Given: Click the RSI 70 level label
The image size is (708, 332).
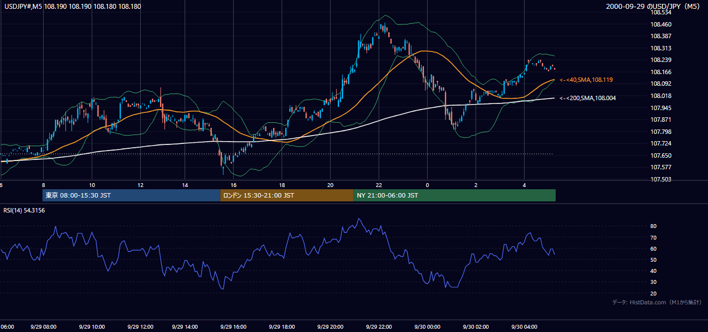Looking at the screenshot, I should 653,237.
